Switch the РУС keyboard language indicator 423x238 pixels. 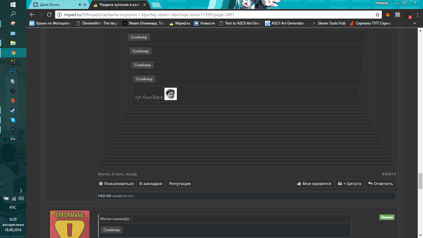(13, 208)
